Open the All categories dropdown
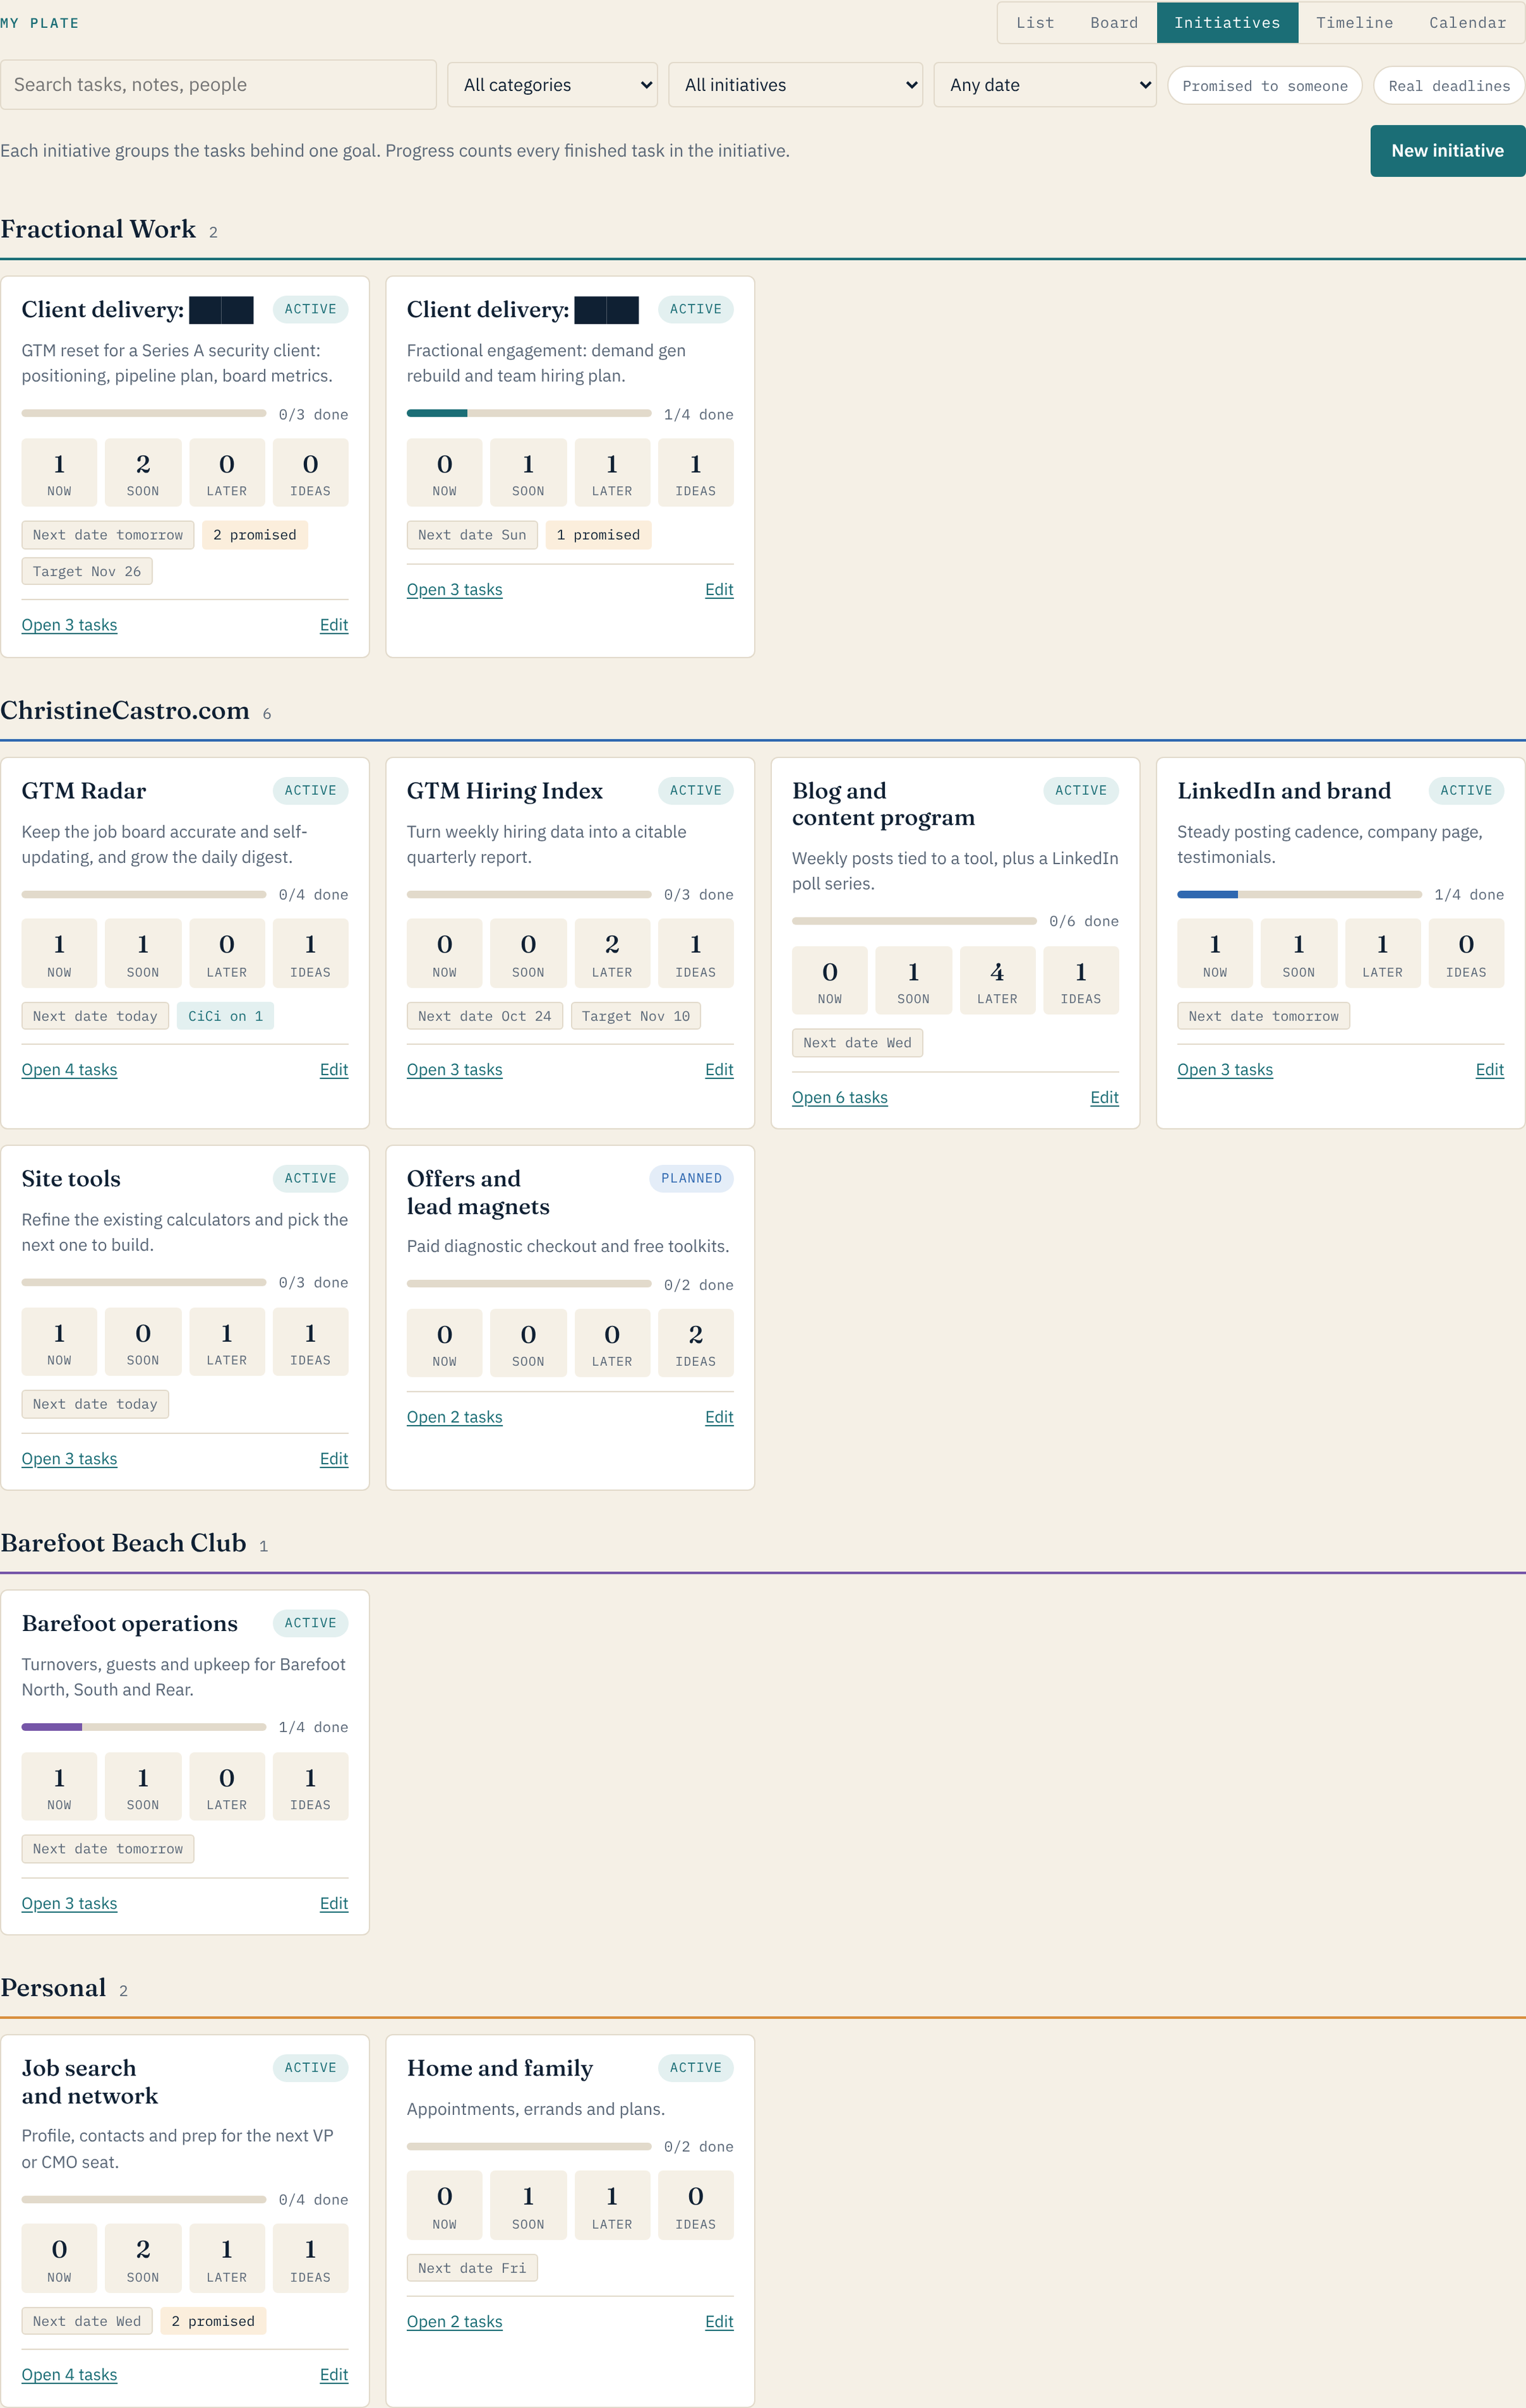 [552, 85]
